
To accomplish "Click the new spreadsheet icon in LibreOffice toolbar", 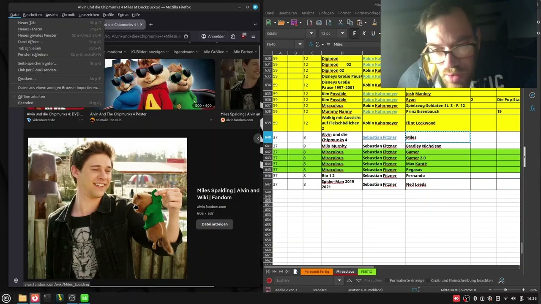I will pos(268,22).
